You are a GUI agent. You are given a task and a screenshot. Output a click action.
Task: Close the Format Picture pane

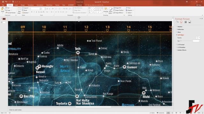coord(202,19)
